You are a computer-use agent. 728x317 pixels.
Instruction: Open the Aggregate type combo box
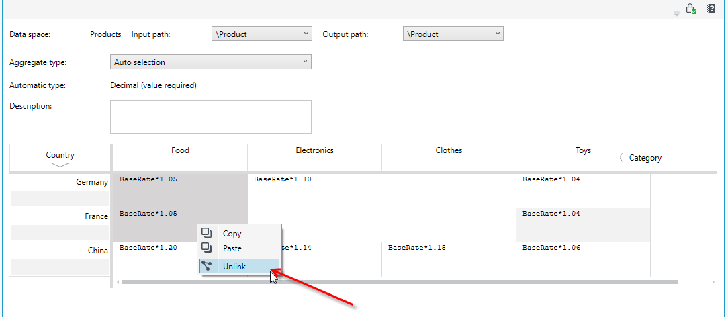point(211,62)
